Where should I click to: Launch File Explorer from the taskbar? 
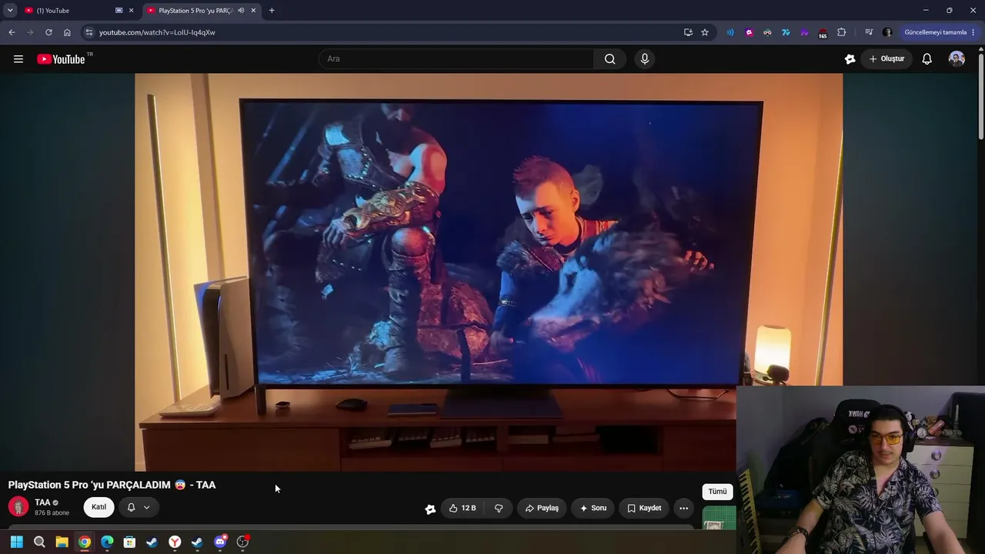pos(62,542)
